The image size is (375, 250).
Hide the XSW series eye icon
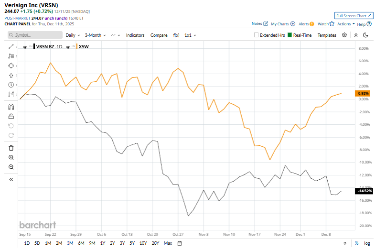click(x=68, y=47)
